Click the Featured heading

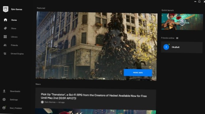(x=41, y=8)
